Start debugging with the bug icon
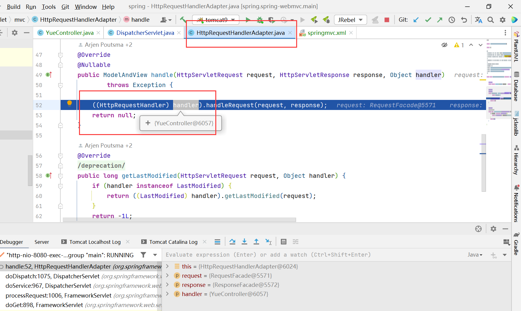 pyautogui.click(x=260, y=20)
